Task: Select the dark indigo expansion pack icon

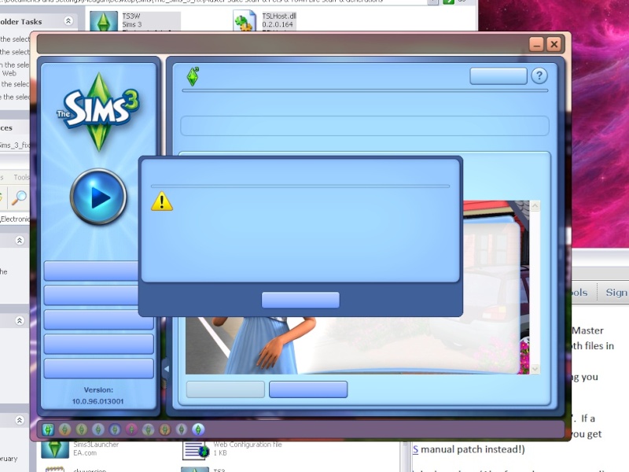Action: 115,430
